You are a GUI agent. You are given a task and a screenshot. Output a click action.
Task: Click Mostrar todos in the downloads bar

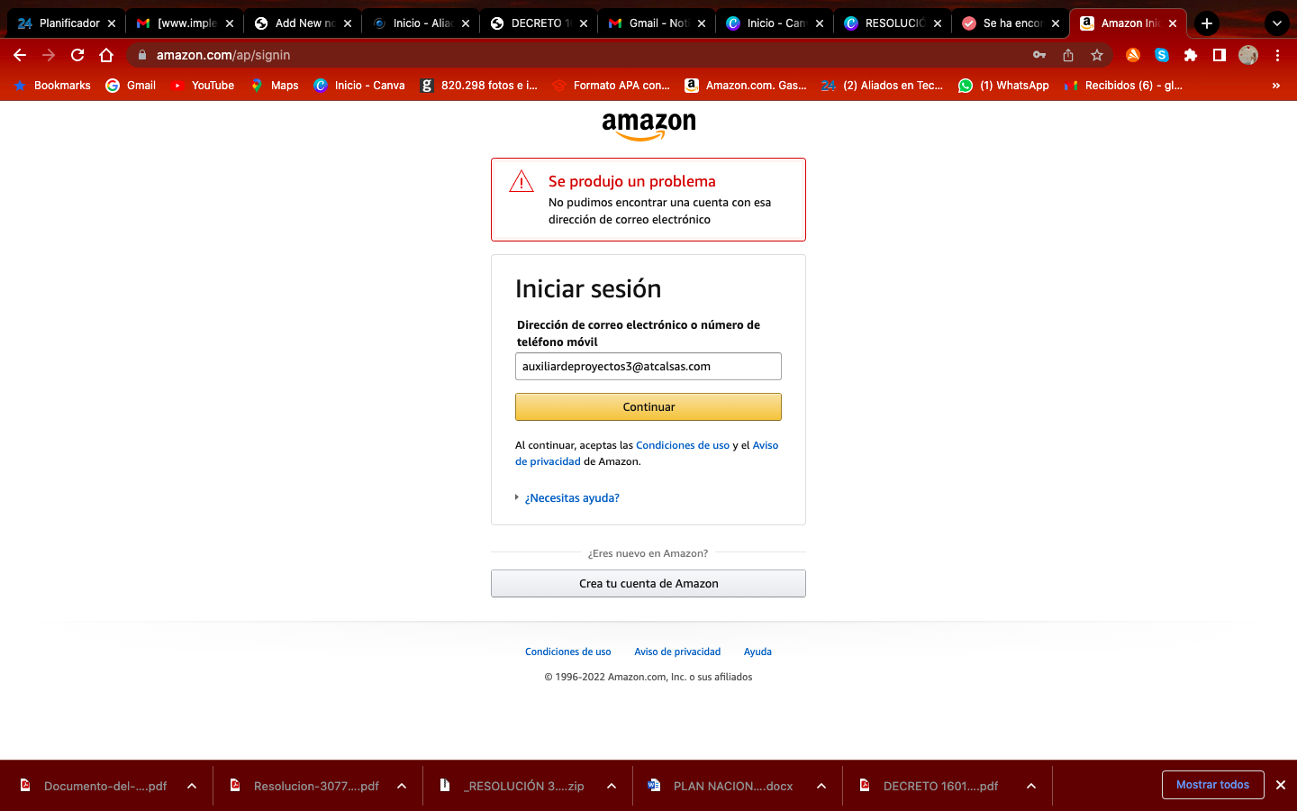[1212, 785]
